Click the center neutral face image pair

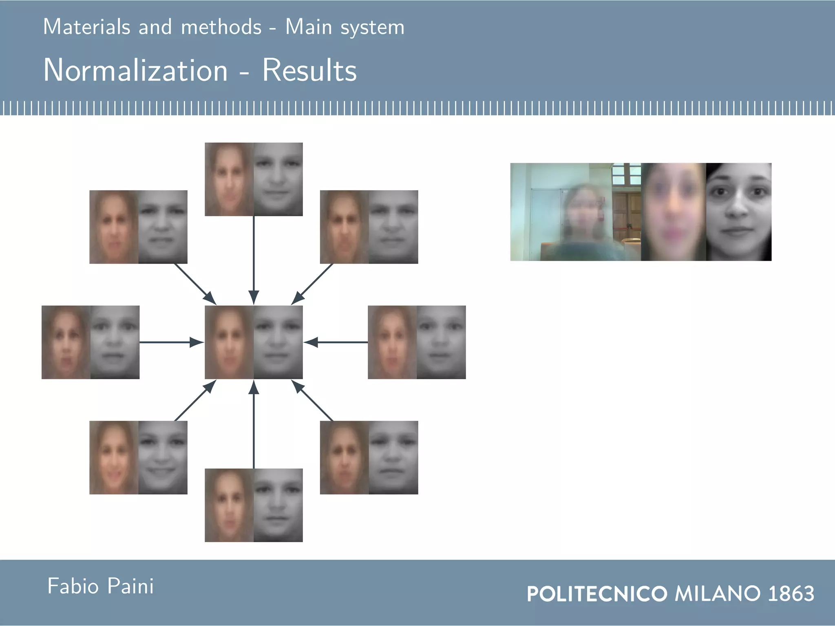coord(254,342)
